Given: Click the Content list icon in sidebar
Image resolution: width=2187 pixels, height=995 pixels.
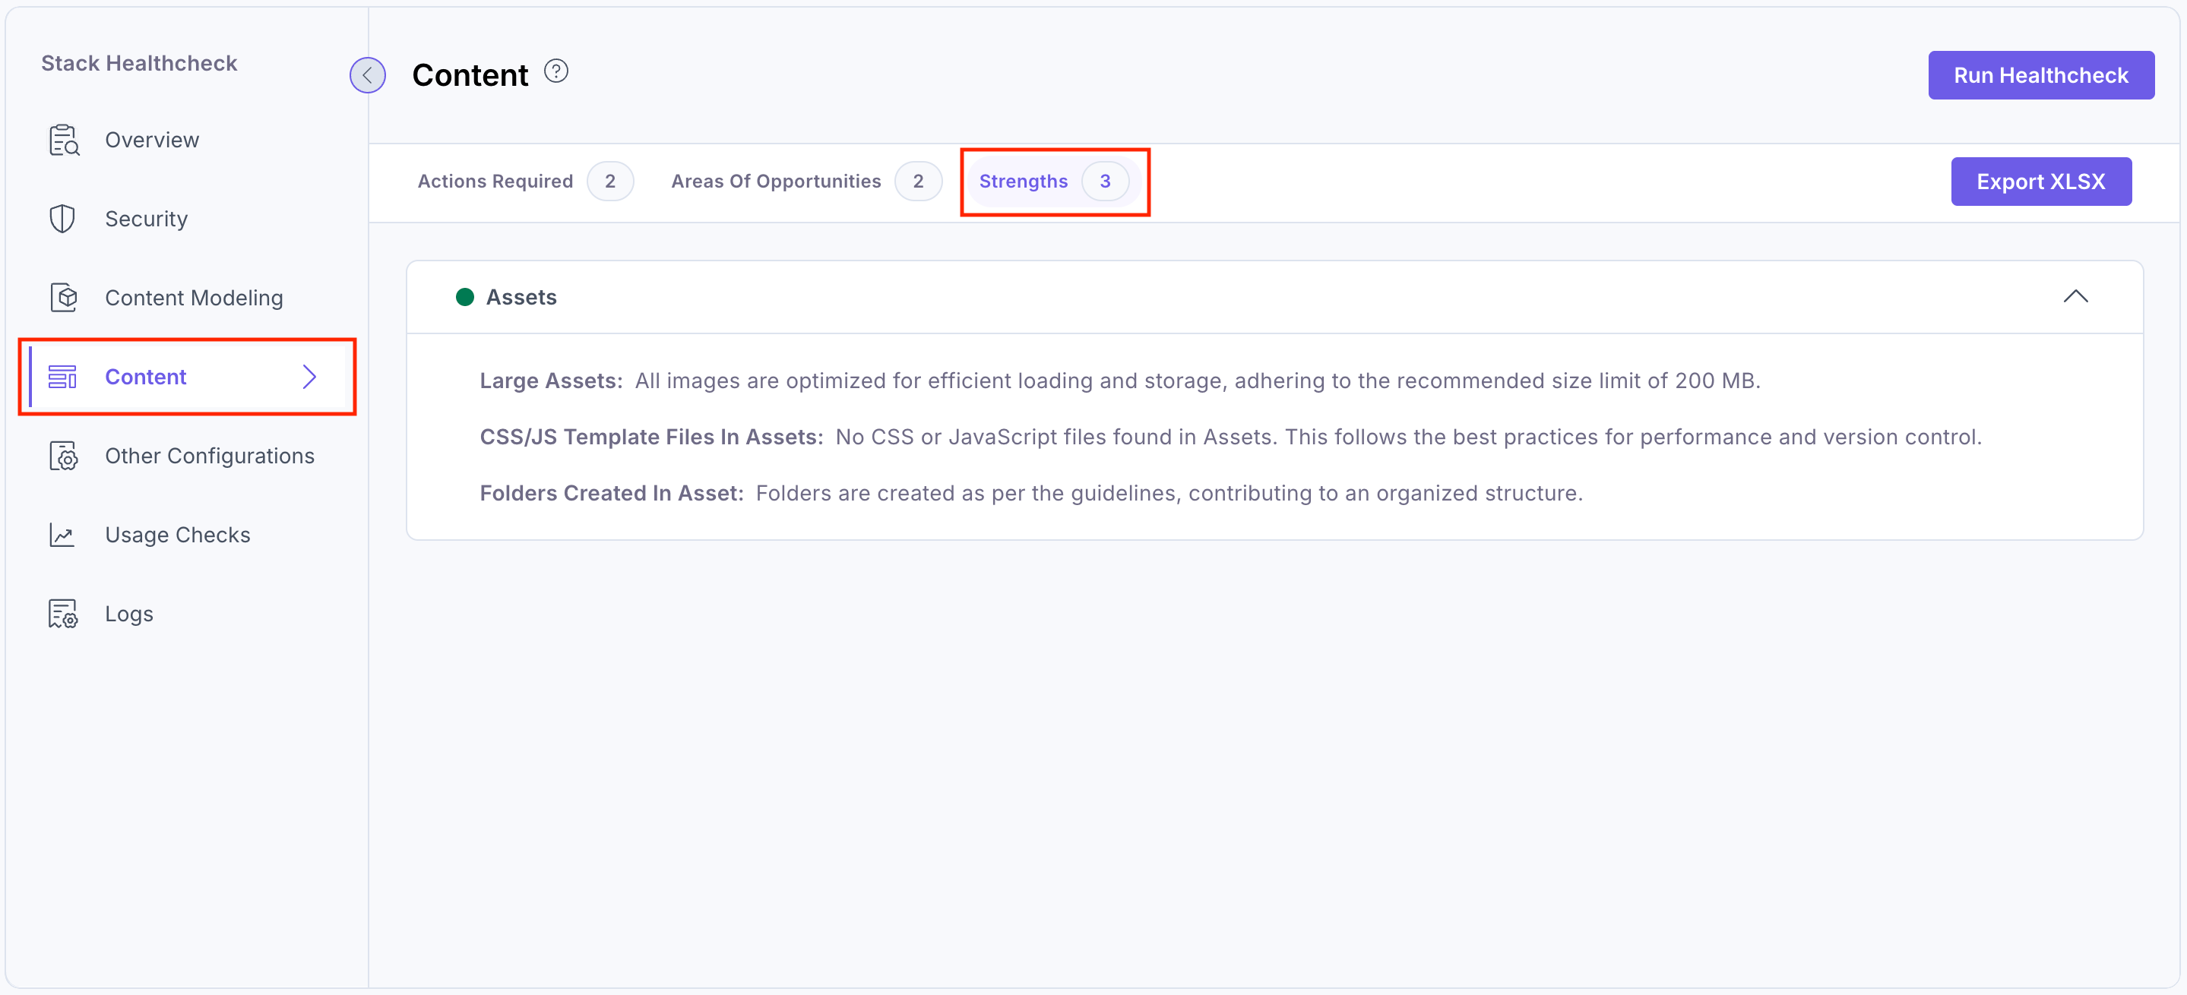Looking at the screenshot, I should [63, 377].
